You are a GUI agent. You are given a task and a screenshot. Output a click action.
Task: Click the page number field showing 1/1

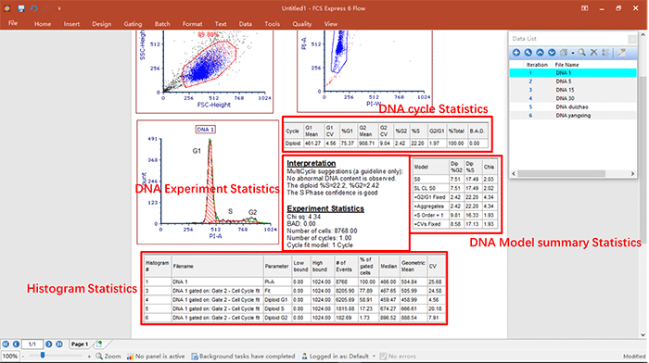point(32,344)
